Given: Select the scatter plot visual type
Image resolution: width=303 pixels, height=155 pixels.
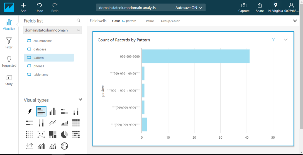Looking at the screenshot, I should pos(41,134).
